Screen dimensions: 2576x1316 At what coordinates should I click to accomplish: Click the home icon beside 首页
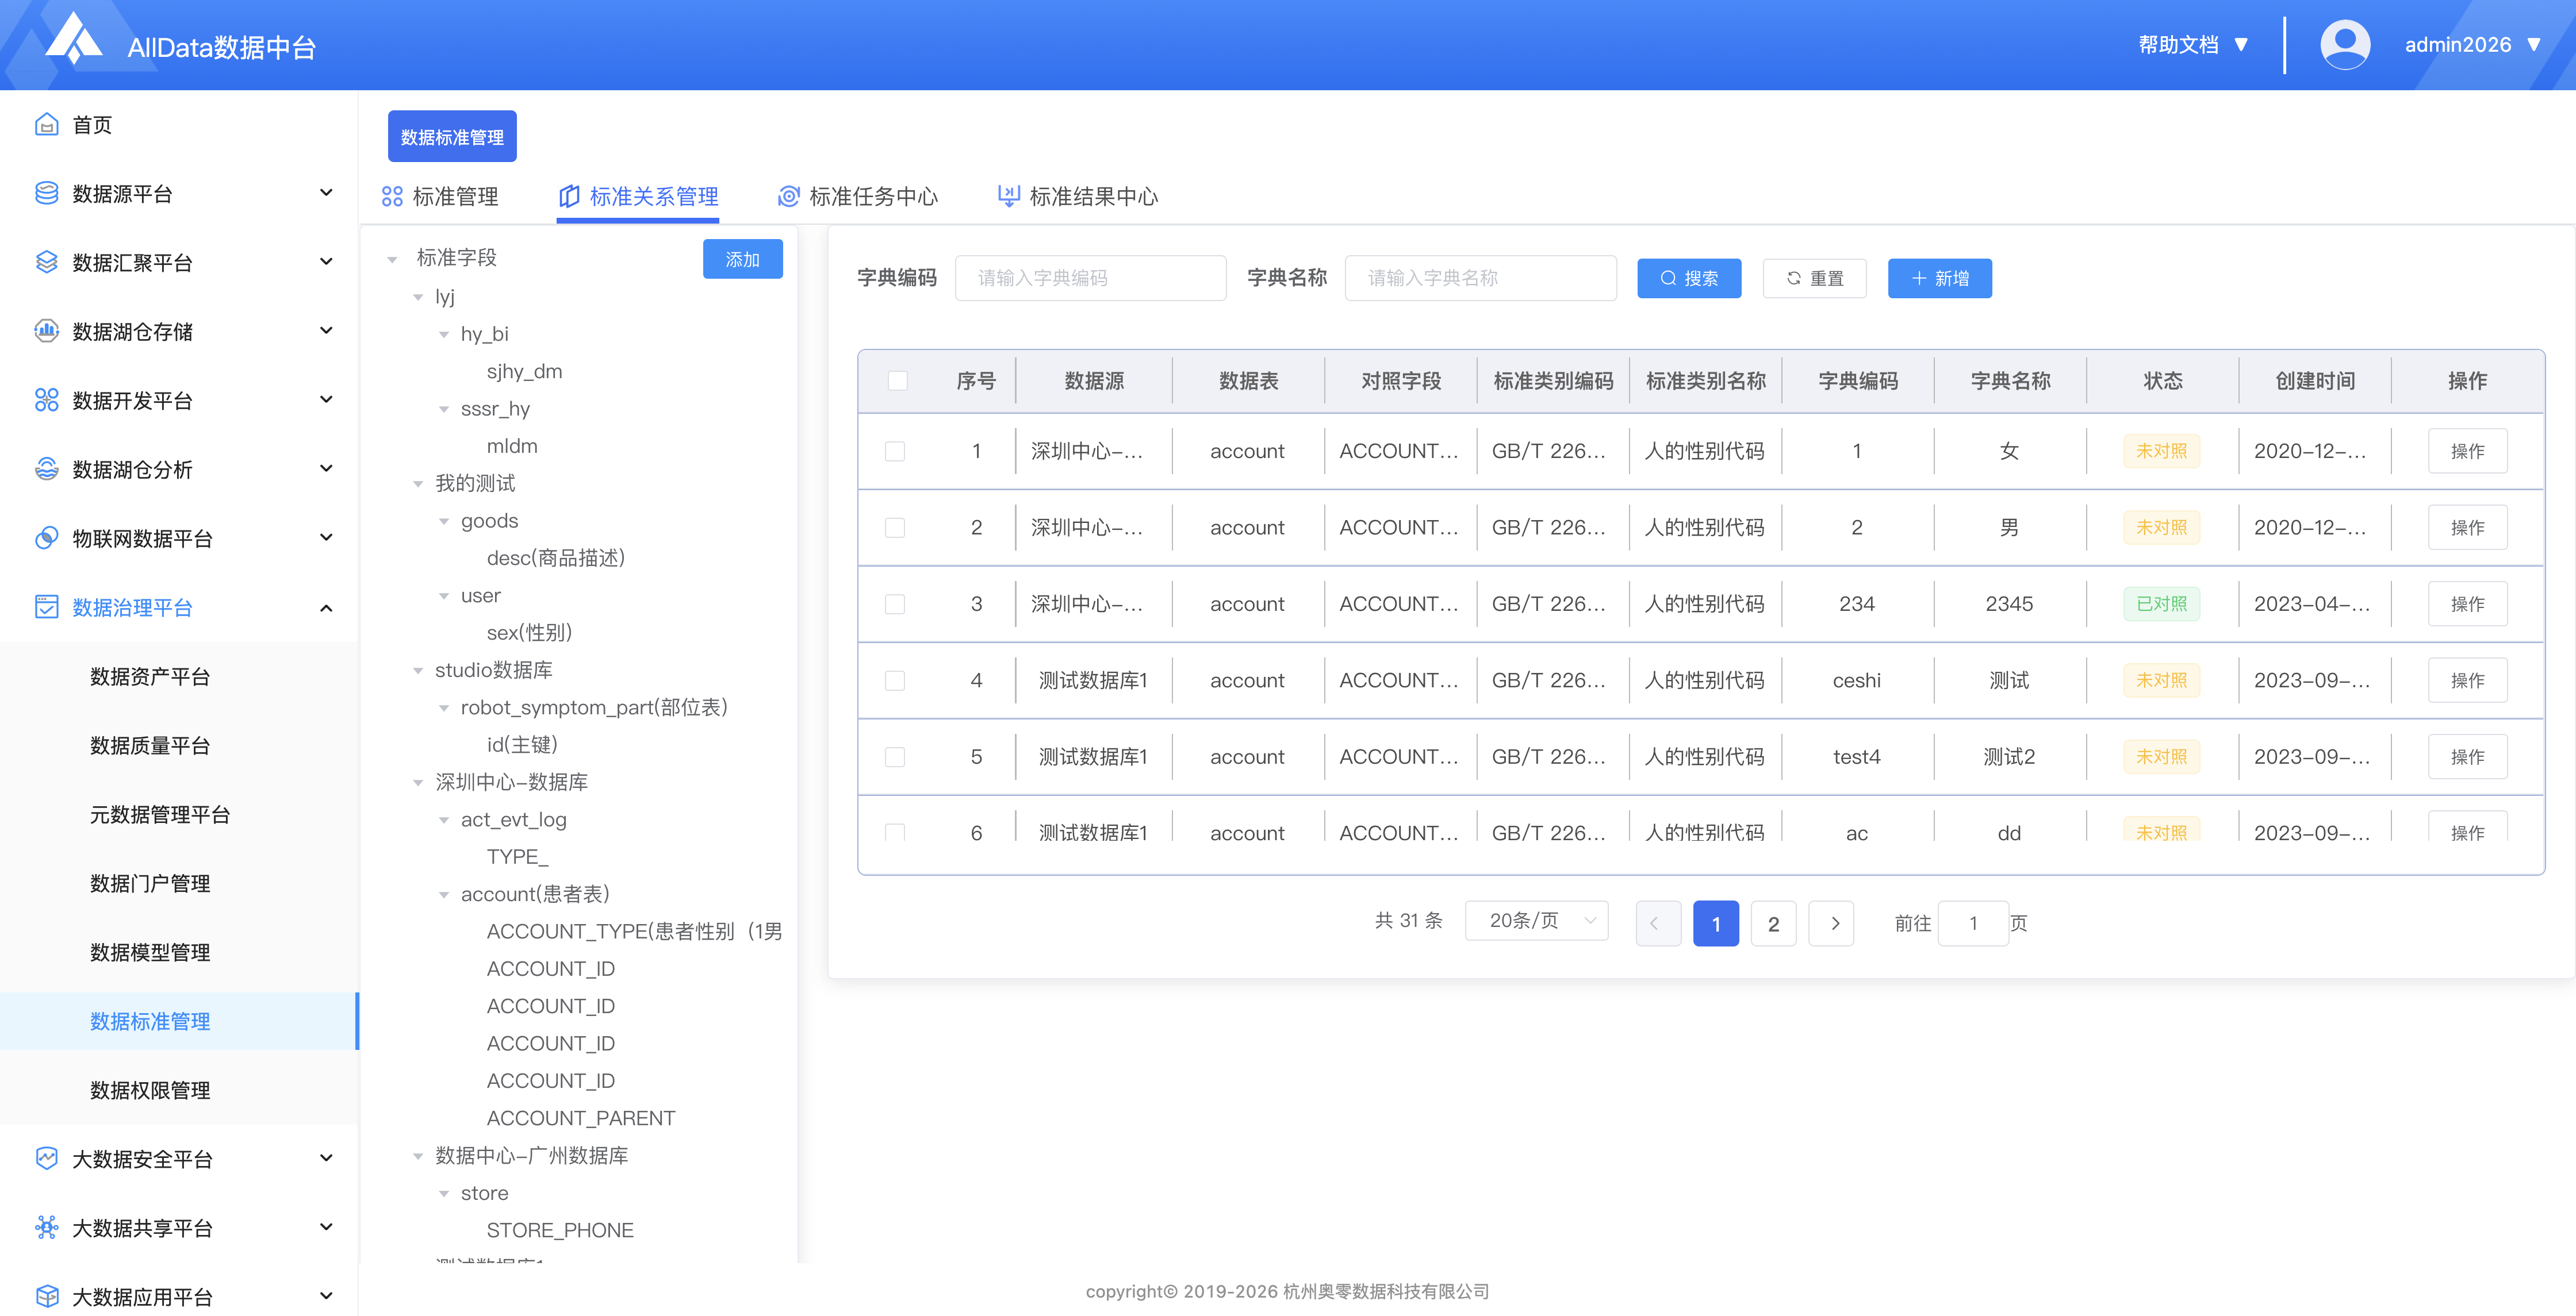(x=46, y=124)
